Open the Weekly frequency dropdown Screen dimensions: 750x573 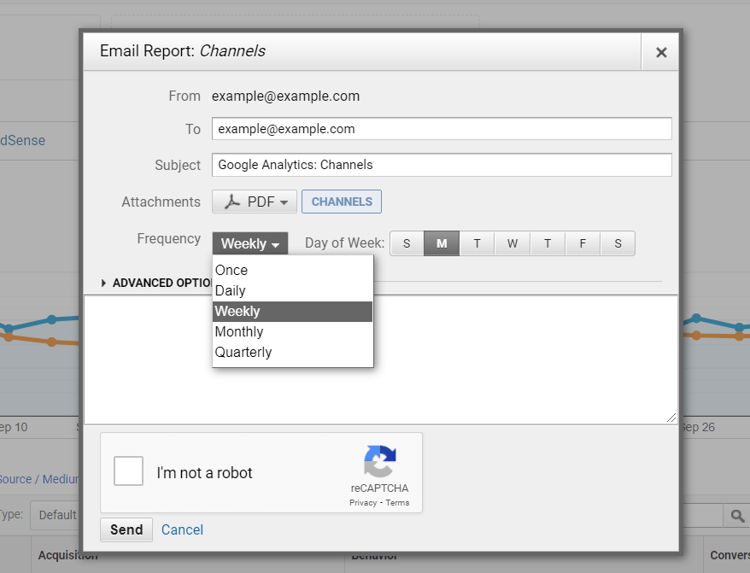pyautogui.click(x=250, y=243)
